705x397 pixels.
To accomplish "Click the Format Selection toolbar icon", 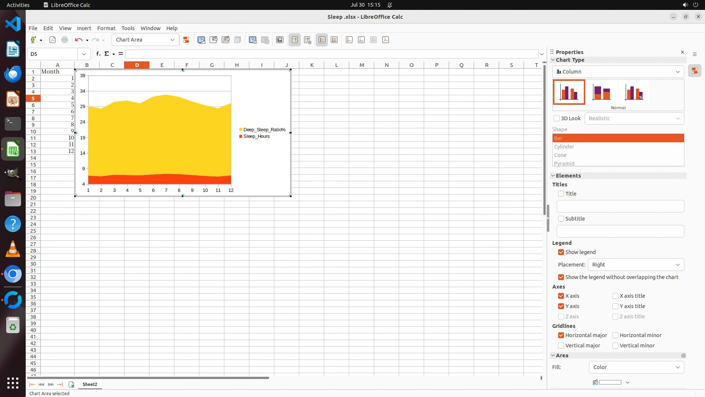I will (186, 40).
